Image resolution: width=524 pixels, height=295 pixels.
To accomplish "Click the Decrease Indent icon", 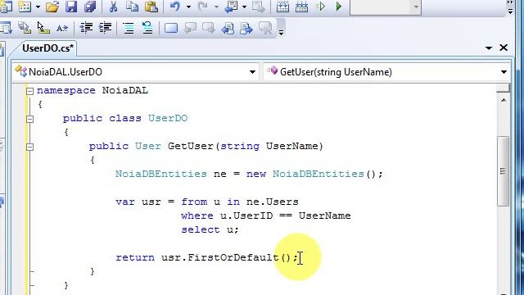I will click(x=86, y=28).
